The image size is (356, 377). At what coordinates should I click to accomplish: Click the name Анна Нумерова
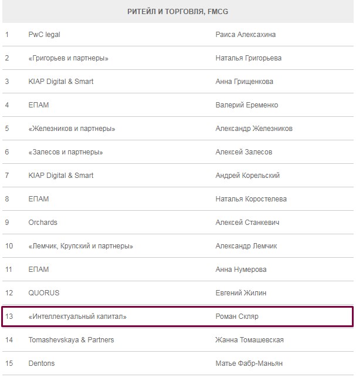pos(241,270)
